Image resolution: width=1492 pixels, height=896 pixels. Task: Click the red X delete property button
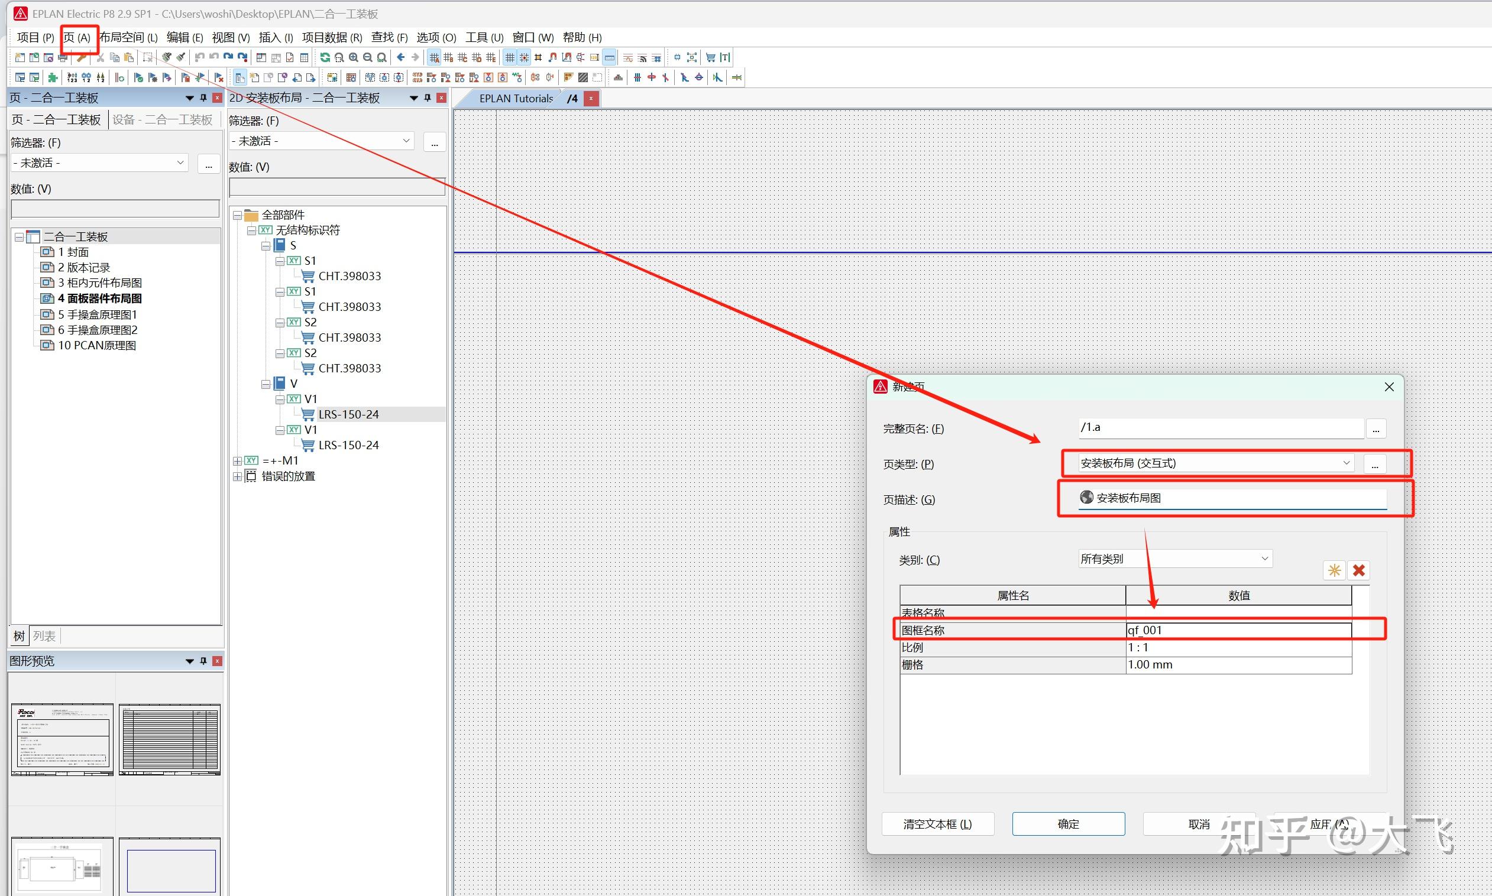click(x=1359, y=570)
